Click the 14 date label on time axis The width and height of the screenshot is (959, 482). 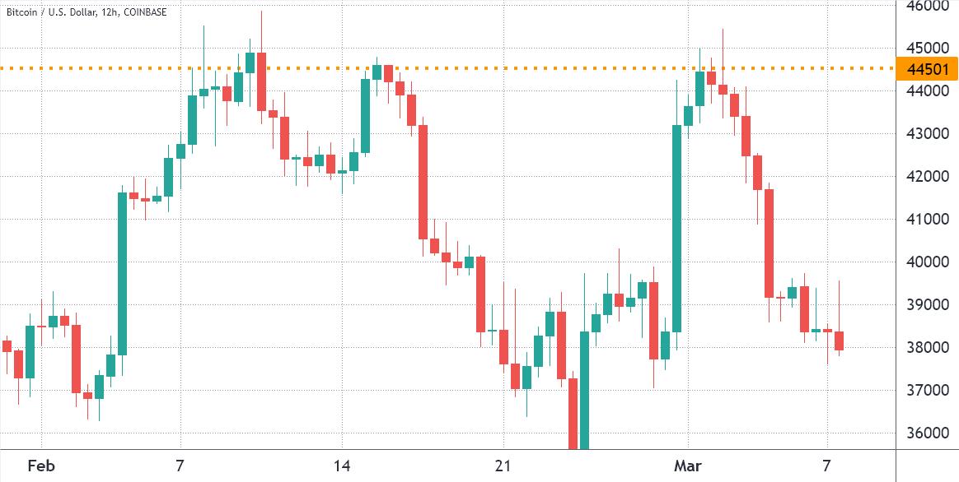coord(342,466)
